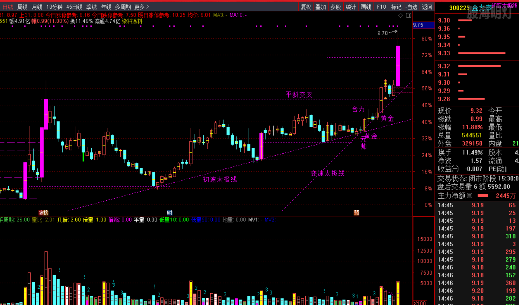This screenshot has width=519, height=305.
Task: Remove stock via -自选 button
Action: click(411, 7)
